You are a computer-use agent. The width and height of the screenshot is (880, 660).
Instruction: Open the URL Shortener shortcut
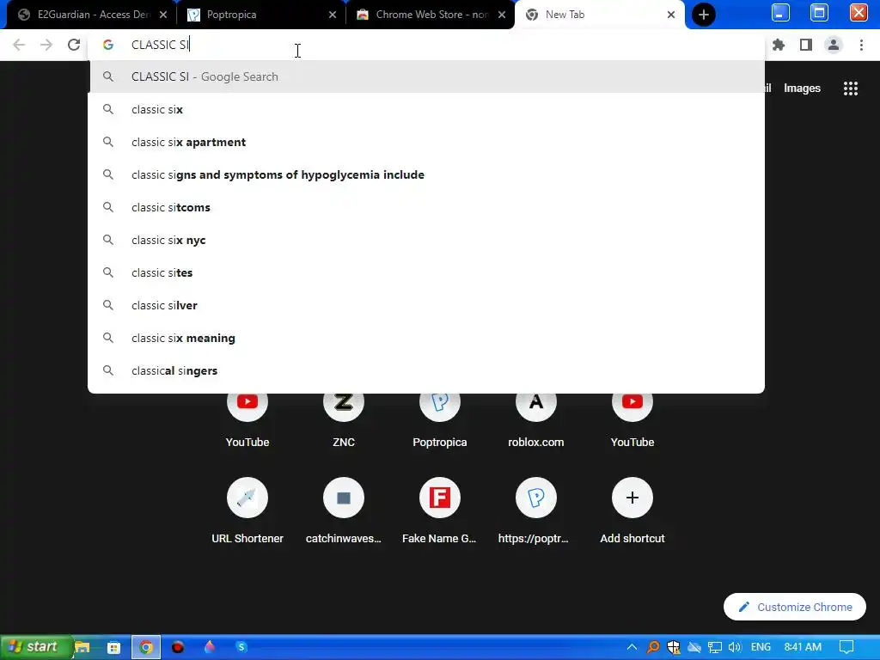(247, 510)
